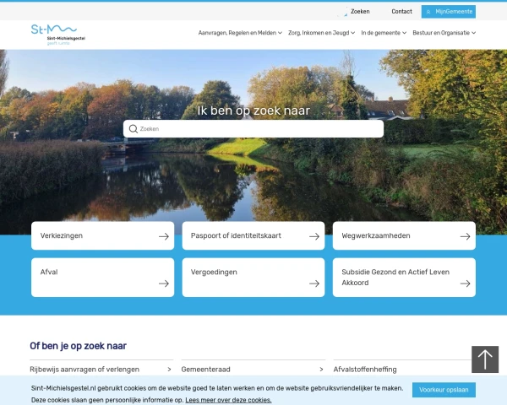Click the magnifier icon in the search box
Screen dimensions: 507x405
coord(134,129)
